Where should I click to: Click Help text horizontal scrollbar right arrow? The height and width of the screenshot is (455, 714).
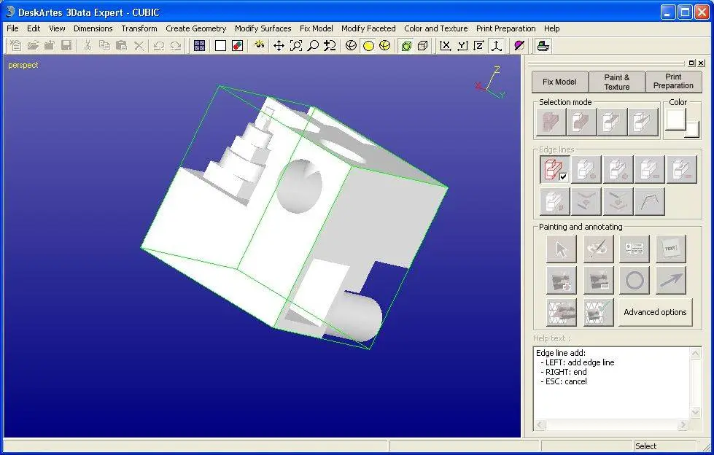[x=683, y=425]
